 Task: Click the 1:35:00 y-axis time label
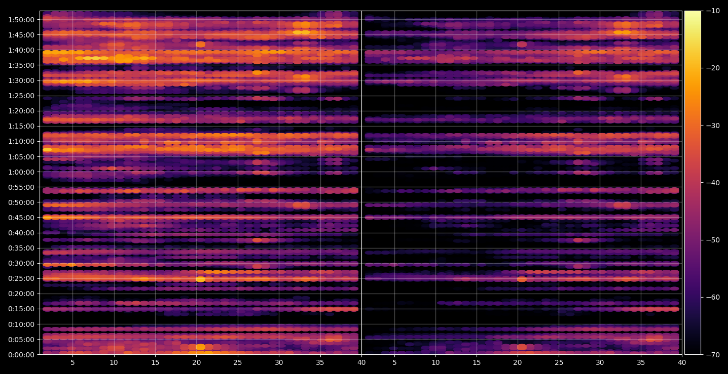(21, 65)
